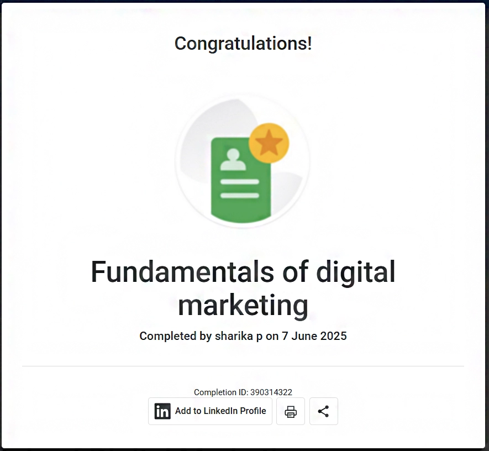The image size is (489, 451).
Task: Click the text Completed by sharika p on 7 June 2025
Action: (243, 336)
